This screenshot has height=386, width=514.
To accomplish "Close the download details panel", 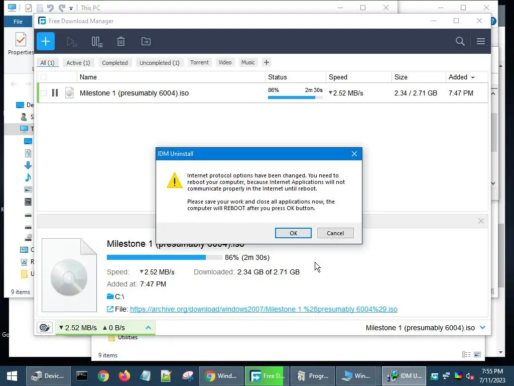I will (481, 221).
